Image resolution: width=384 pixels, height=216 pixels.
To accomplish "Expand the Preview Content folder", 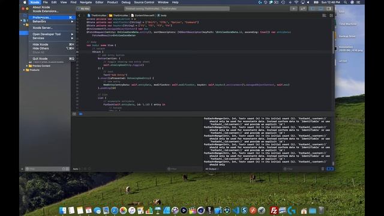I will click(x=27, y=66).
